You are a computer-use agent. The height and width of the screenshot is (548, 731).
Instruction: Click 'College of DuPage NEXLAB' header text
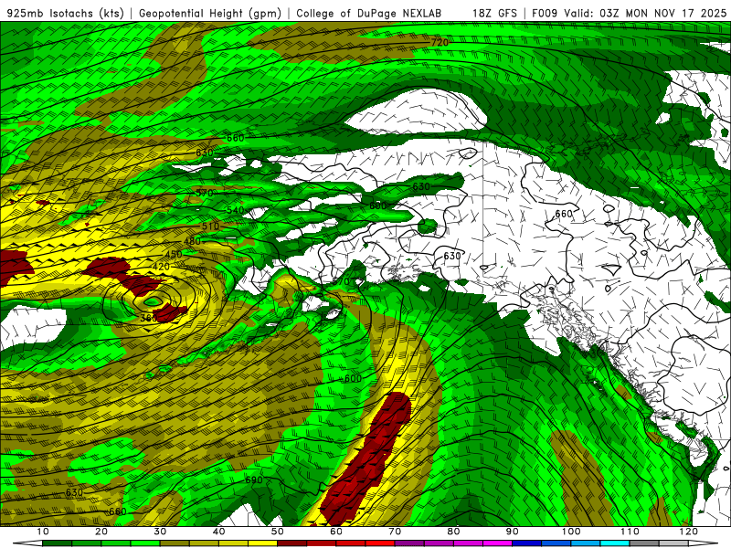tap(368, 13)
